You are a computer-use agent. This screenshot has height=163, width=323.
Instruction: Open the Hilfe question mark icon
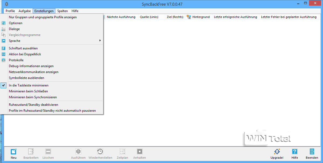[295, 151]
